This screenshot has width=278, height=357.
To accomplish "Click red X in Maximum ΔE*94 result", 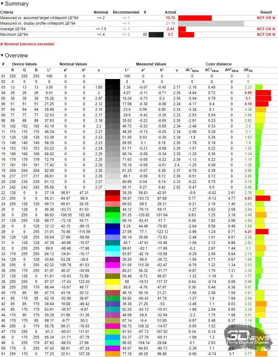I will click(x=274, y=35).
